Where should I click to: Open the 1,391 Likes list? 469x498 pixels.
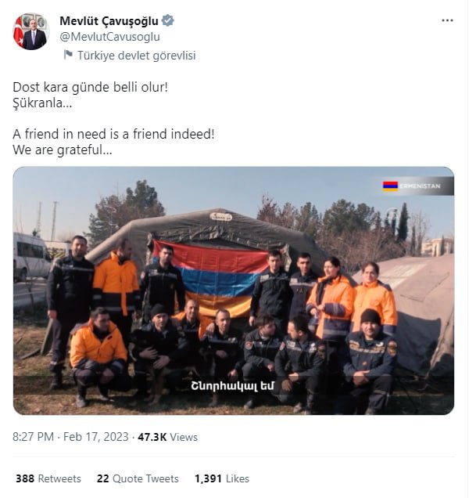[222, 478]
